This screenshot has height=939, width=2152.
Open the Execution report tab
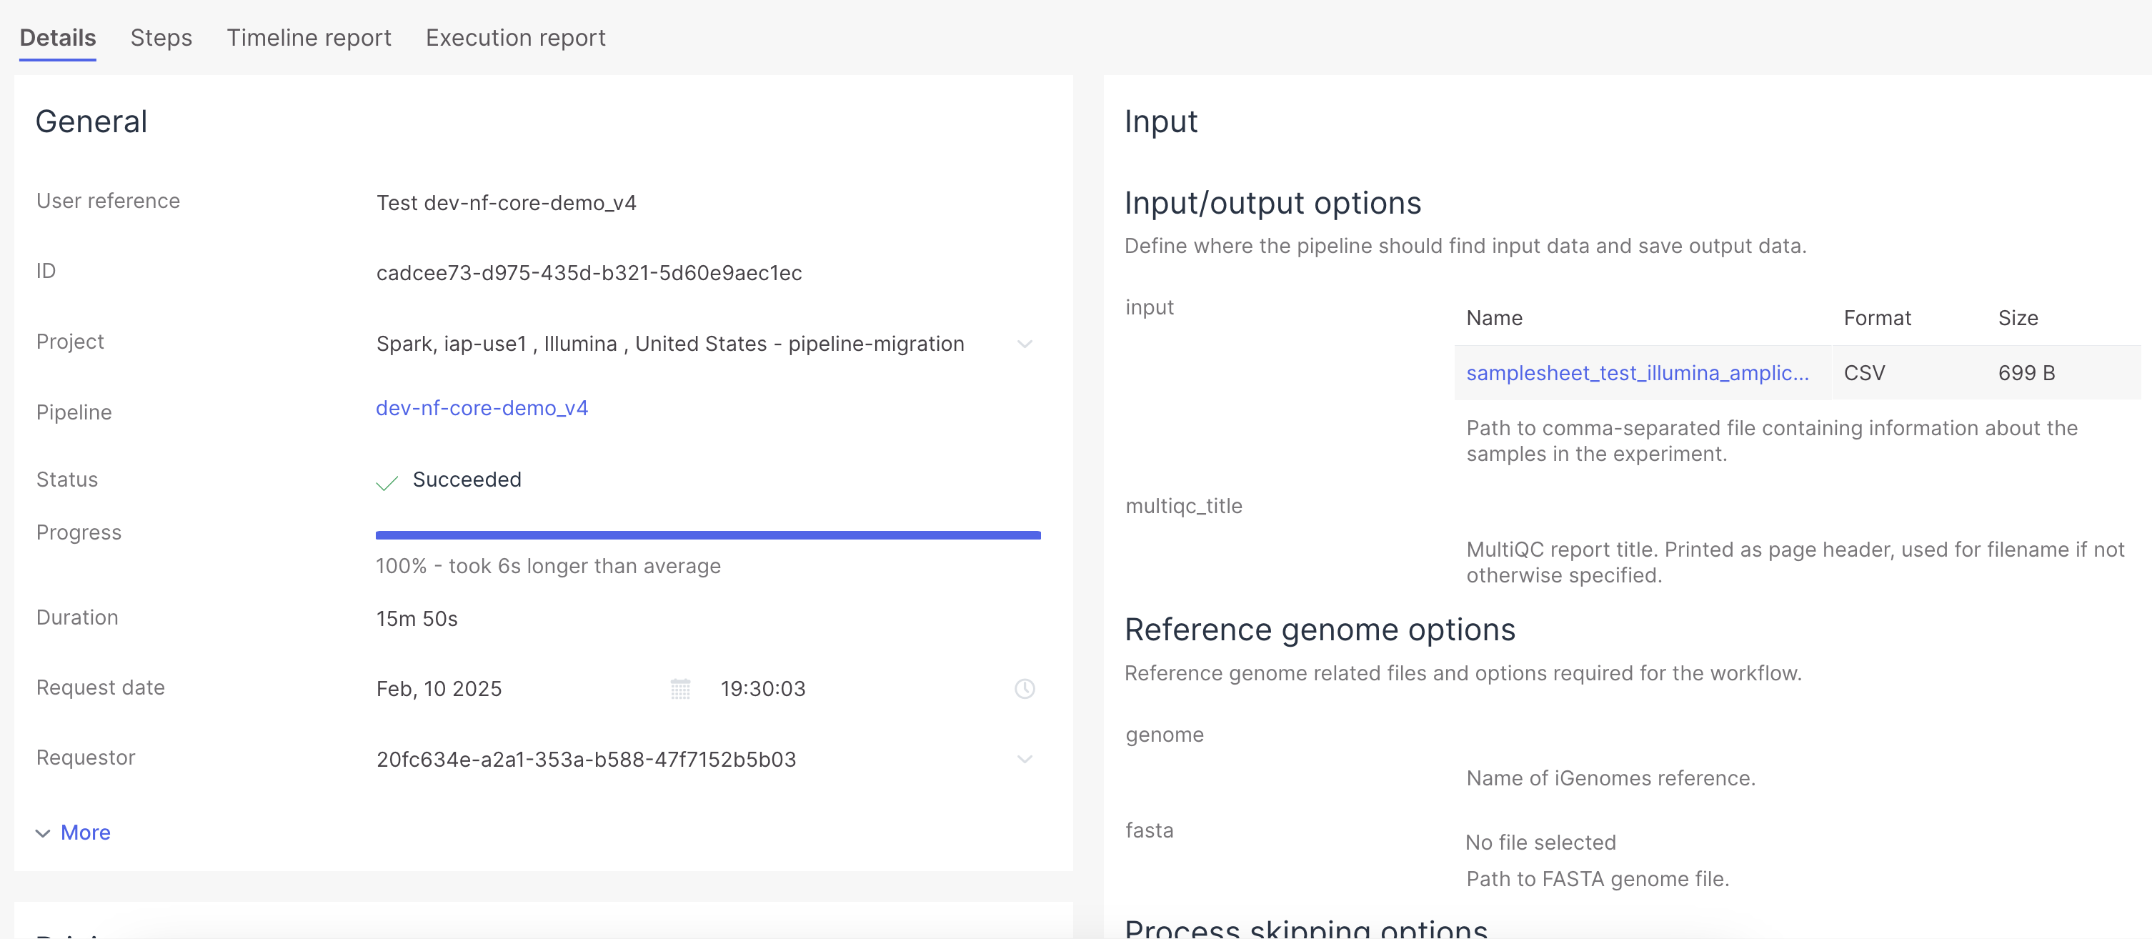point(515,38)
